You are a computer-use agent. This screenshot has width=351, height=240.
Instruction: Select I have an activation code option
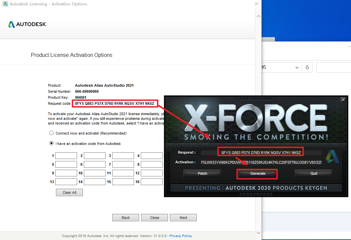coord(52,143)
